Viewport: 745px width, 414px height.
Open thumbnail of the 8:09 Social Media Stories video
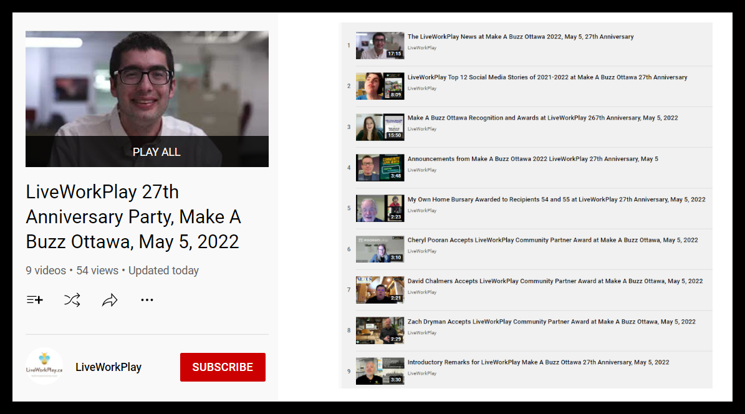pyautogui.click(x=380, y=86)
